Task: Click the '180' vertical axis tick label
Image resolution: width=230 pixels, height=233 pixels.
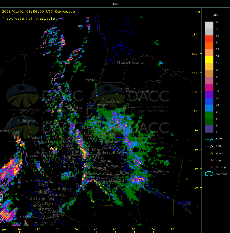Action: point(195,35)
